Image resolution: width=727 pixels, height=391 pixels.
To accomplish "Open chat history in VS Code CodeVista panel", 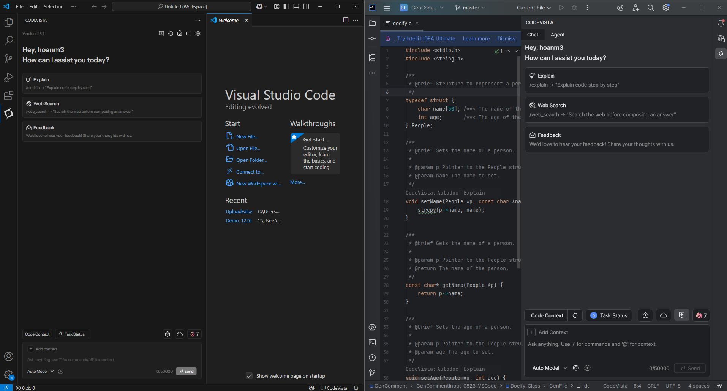I will [171, 33].
